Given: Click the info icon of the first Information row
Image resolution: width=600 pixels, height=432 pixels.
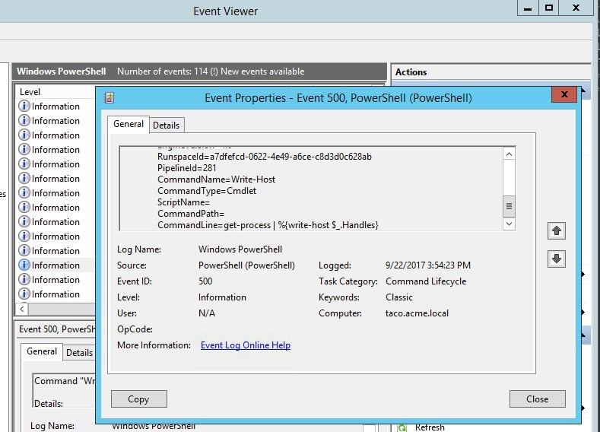Looking at the screenshot, I should [x=24, y=106].
